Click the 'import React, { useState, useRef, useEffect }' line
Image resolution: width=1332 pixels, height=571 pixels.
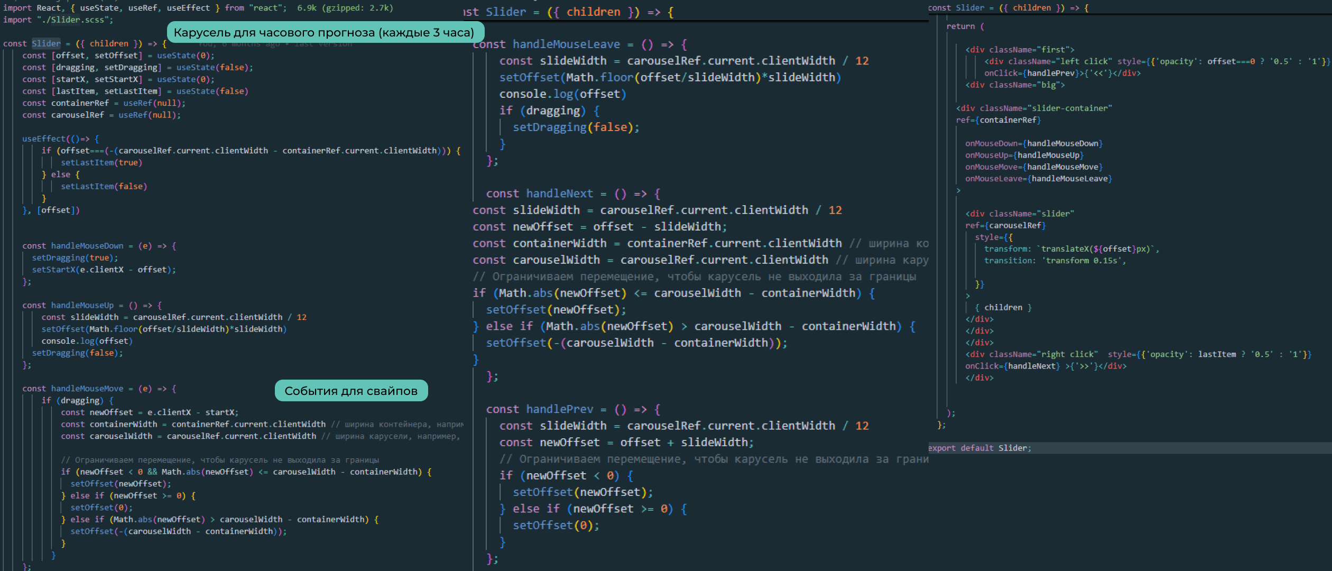(145, 8)
